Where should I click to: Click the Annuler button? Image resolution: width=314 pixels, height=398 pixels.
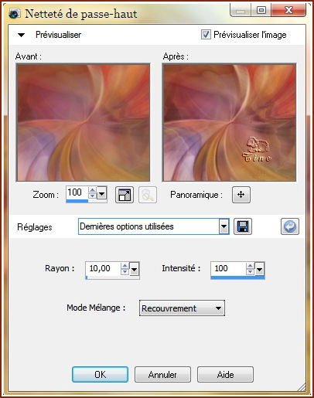[162, 375]
